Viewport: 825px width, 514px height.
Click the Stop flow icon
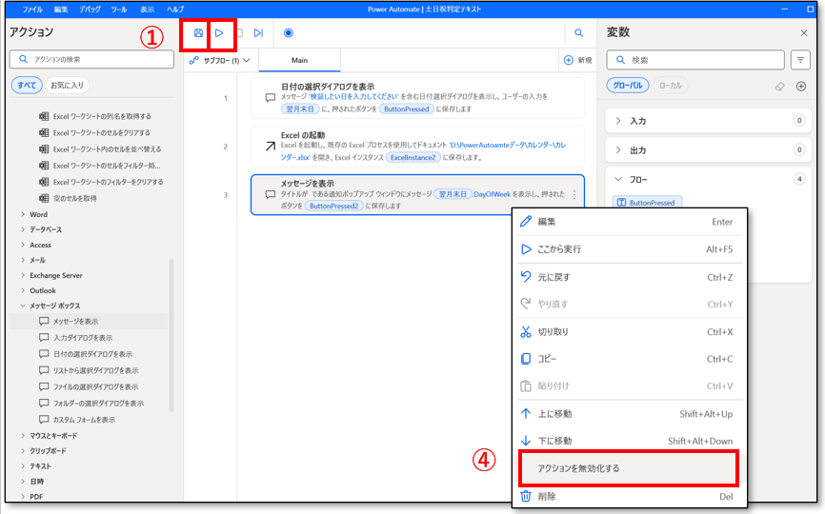click(239, 33)
